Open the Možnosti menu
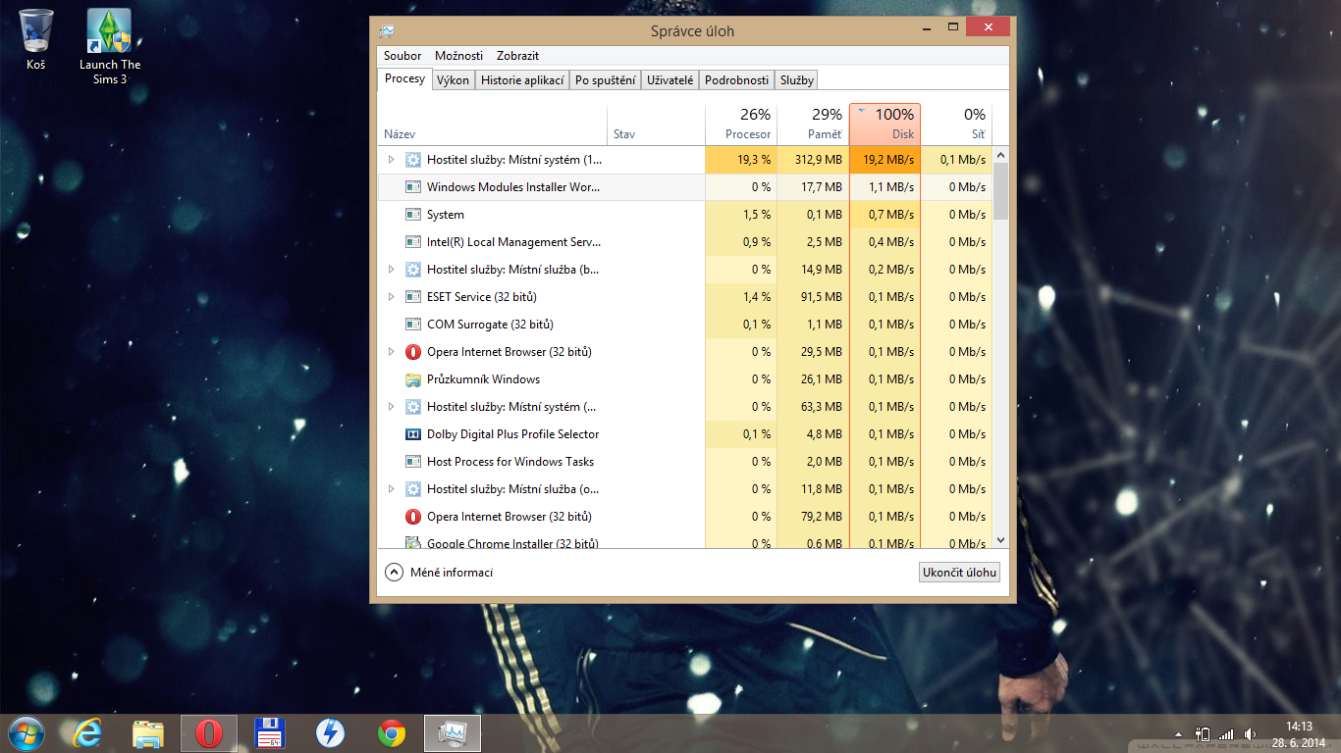The width and height of the screenshot is (1341, 753). point(458,56)
